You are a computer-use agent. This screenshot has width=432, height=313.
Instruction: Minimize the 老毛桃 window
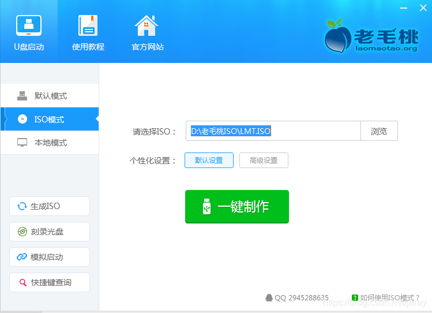(x=404, y=8)
